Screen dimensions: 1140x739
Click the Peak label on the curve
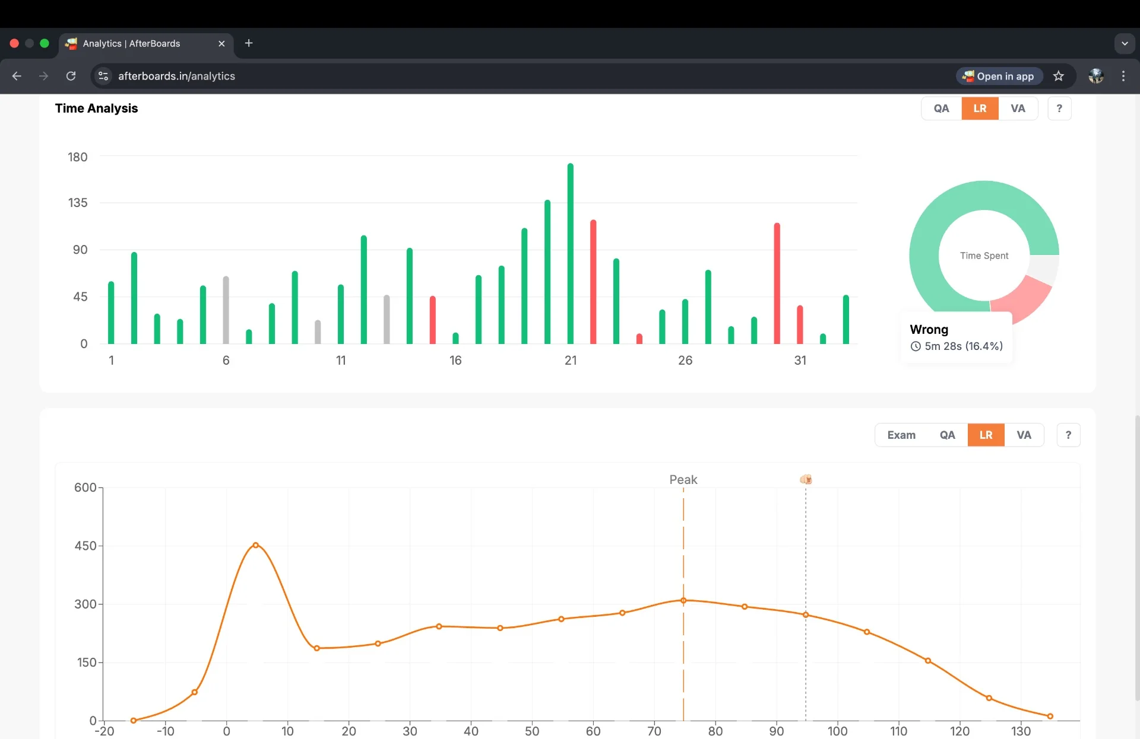tap(683, 479)
